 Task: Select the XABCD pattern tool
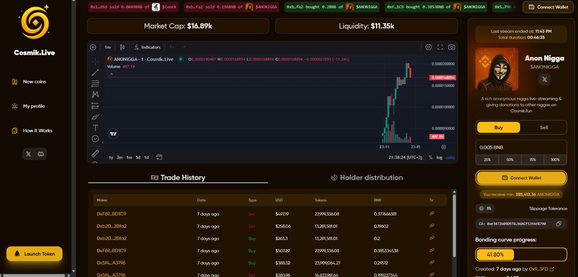coord(95,94)
